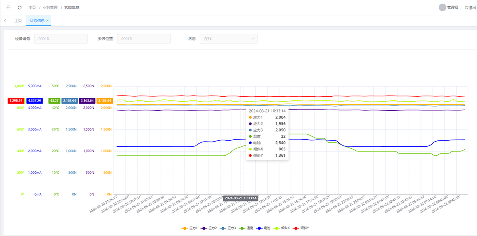Toggle 应力1 series in chart legend
Image resolution: width=477 pixels, height=236 pixels.
point(190,228)
